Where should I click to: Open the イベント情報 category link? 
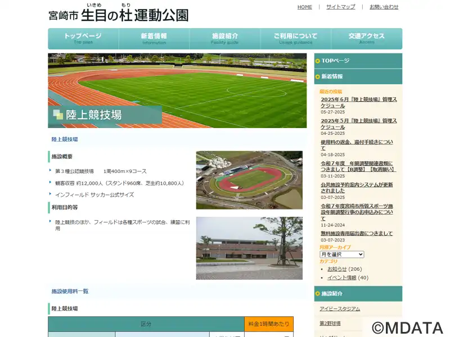[341, 277]
